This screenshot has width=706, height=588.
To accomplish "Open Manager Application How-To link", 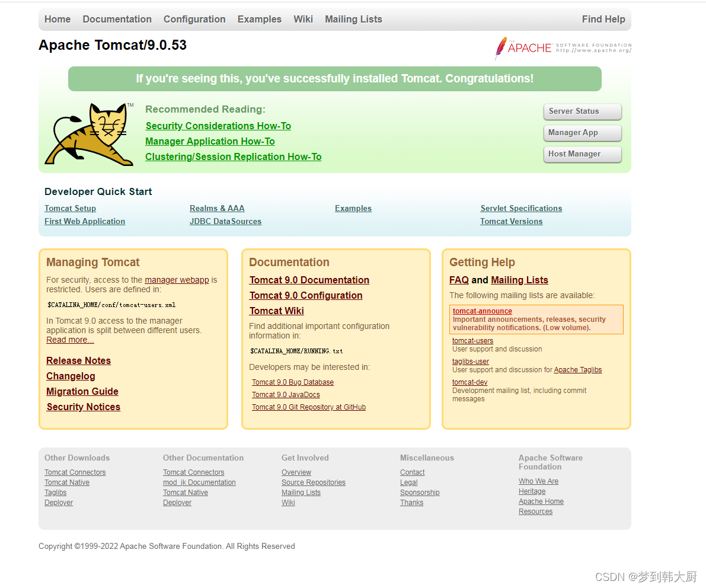I will (210, 142).
